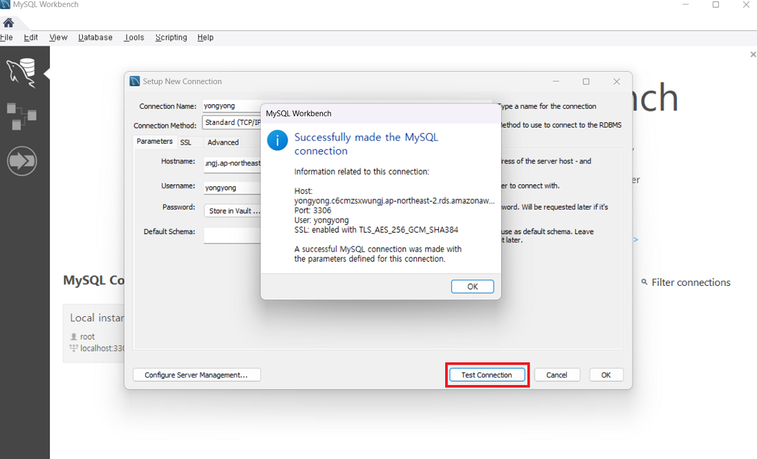
Task: Open the Scripting menu
Action: [171, 37]
